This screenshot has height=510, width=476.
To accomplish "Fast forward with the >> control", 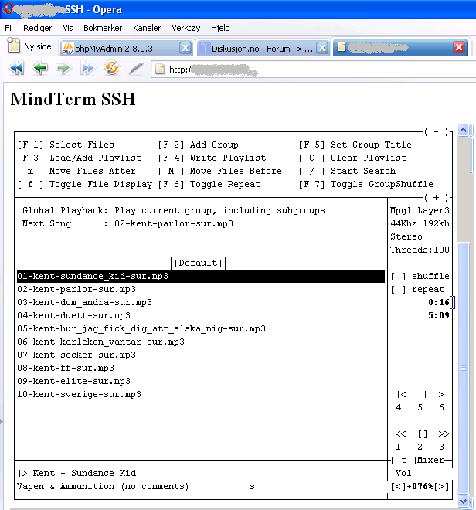I will click(444, 433).
